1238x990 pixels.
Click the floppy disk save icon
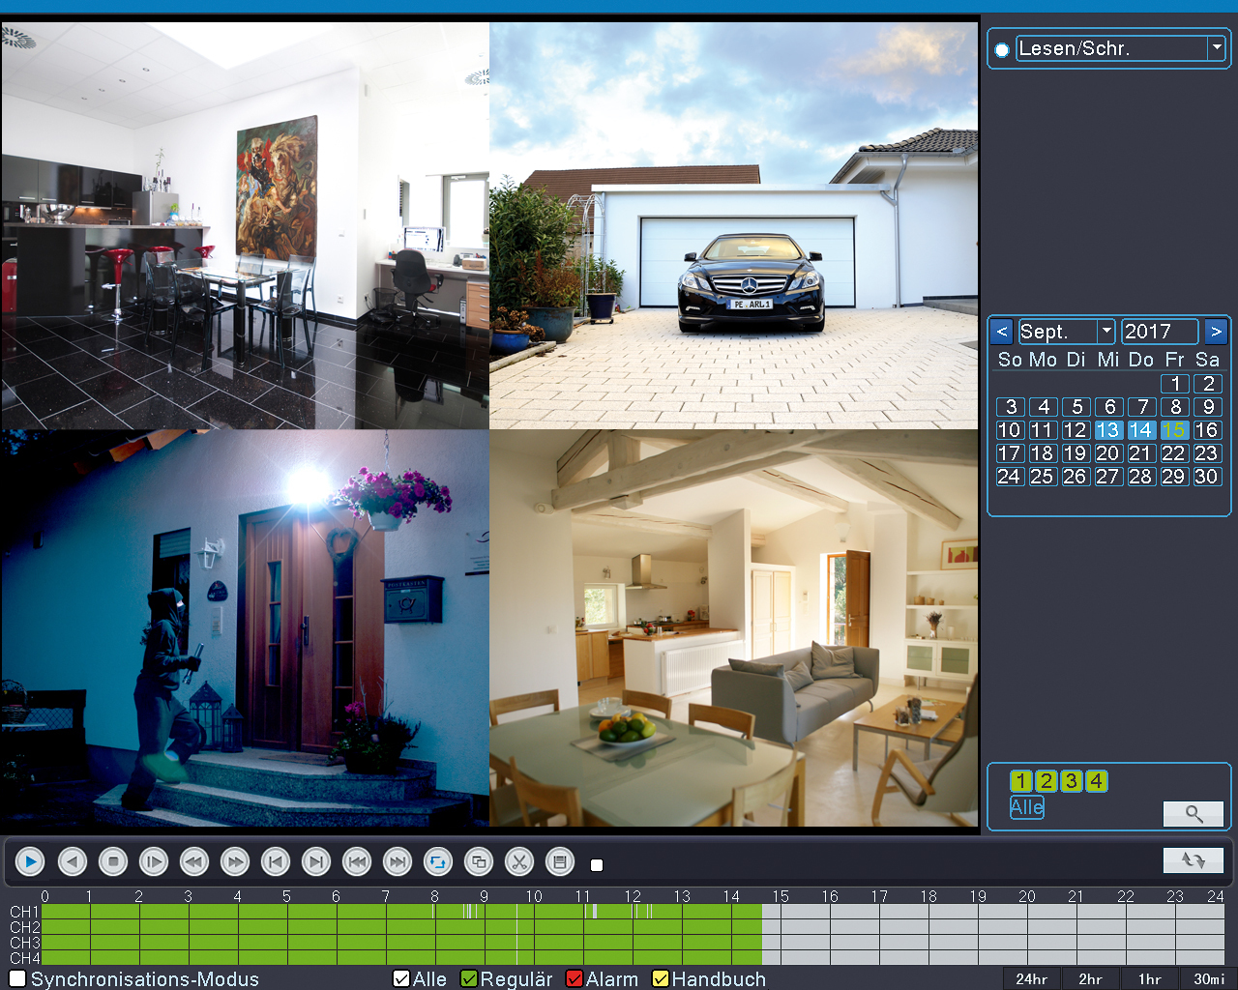tap(560, 861)
